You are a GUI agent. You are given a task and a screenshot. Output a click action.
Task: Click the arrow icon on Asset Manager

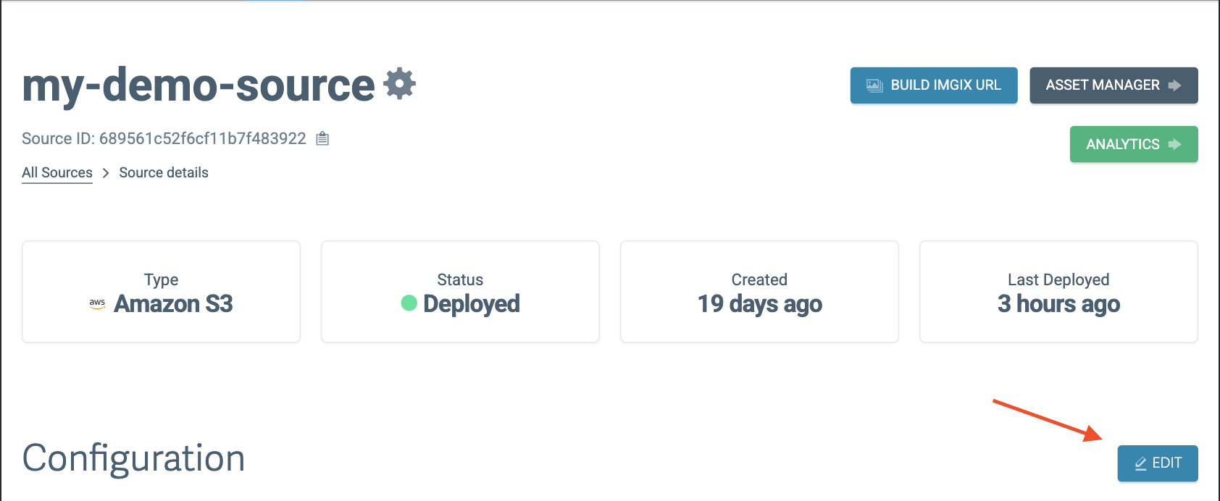[1174, 85]
